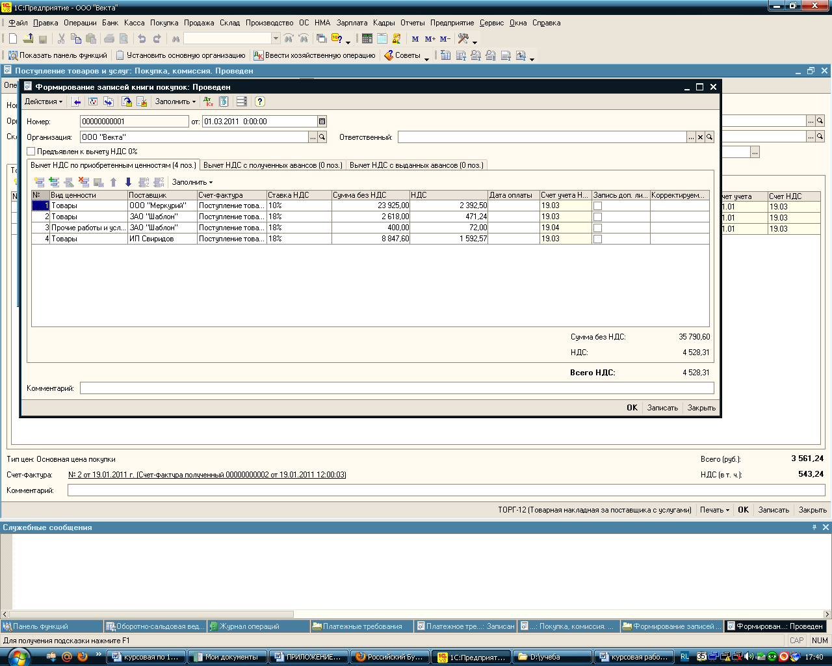Toggle 'Запись доп. листа' checkbox in row 2

pos(597,217)
